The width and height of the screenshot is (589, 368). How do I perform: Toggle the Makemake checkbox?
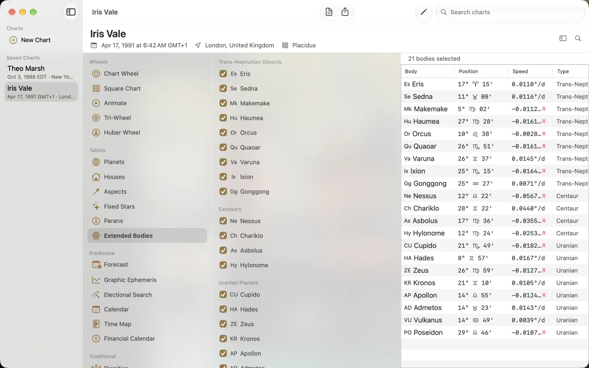[223, 103]
